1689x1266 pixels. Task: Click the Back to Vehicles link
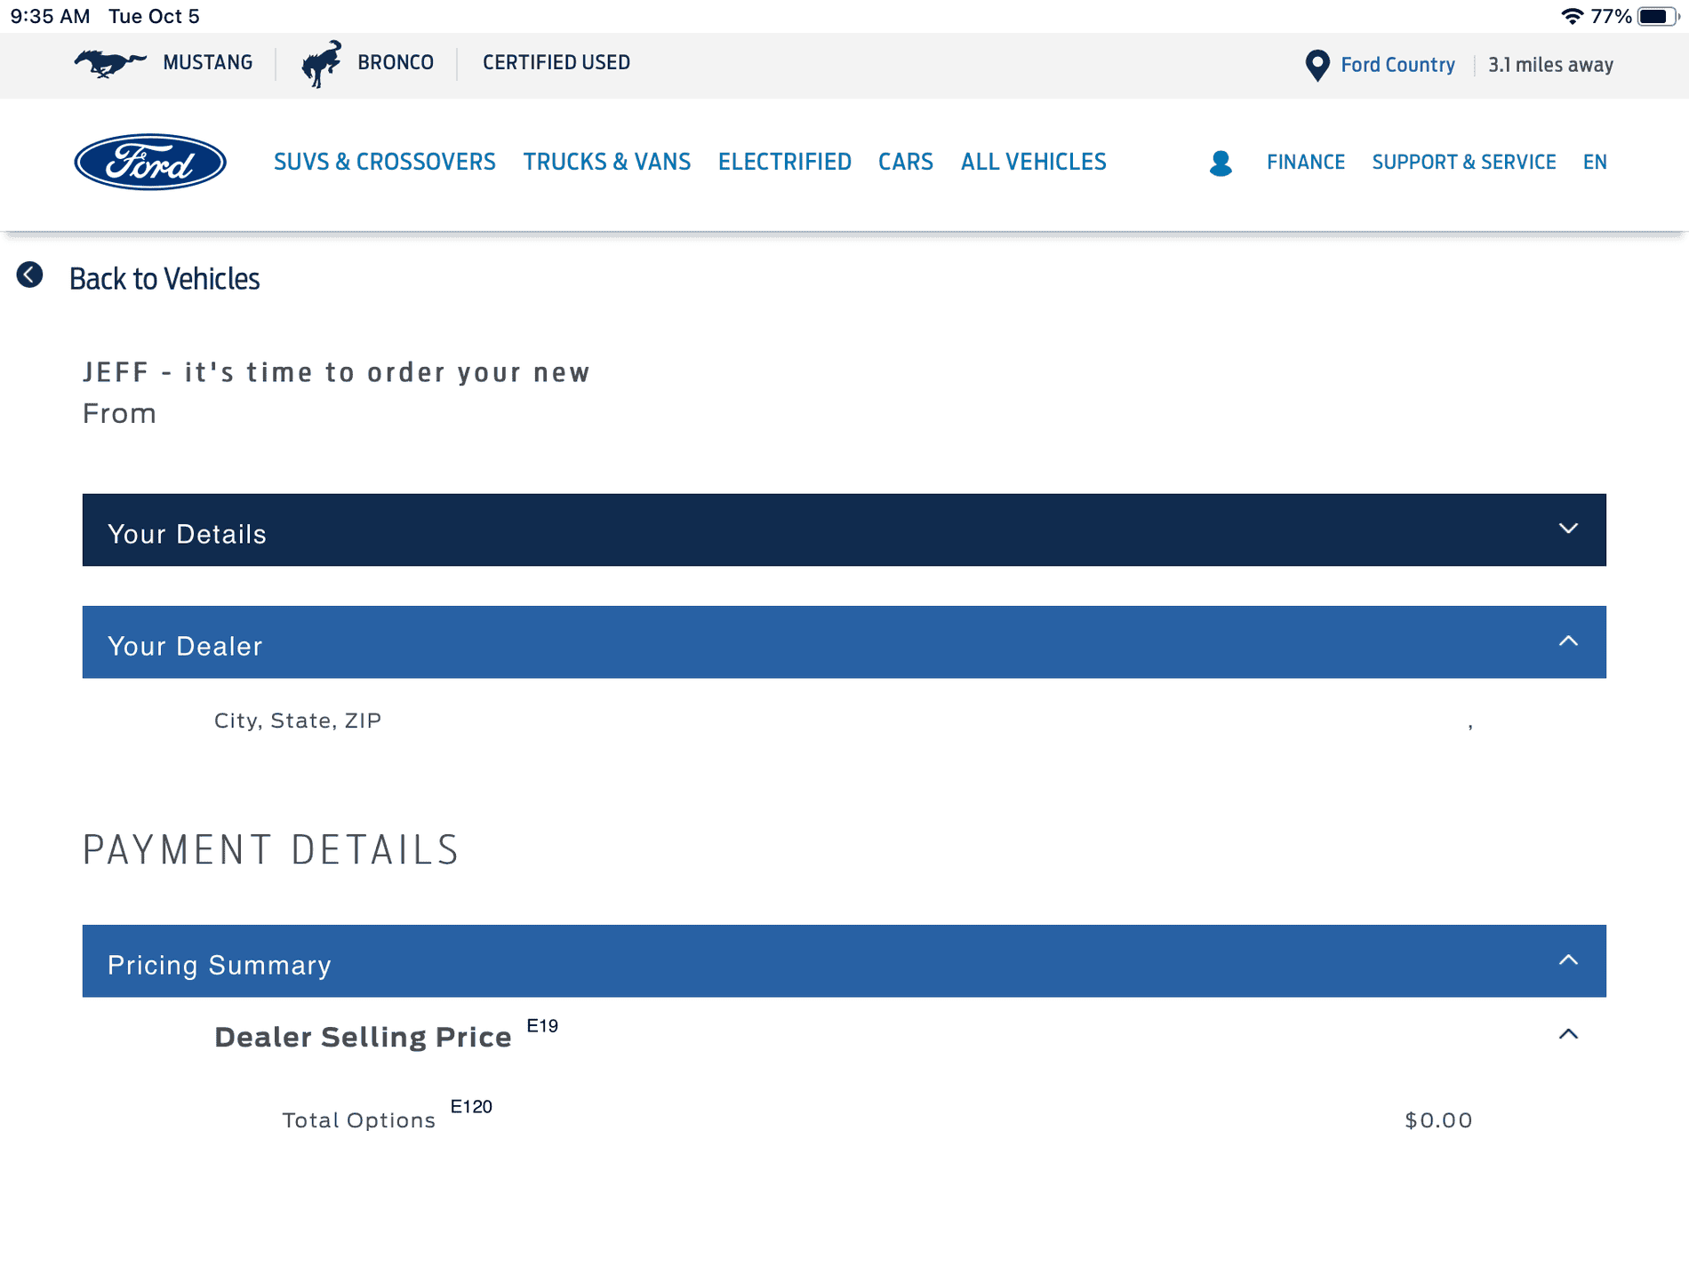[164, 279]
